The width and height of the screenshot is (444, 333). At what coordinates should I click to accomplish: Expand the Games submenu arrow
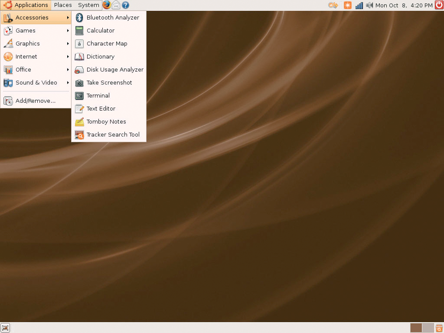click(68, 31)
